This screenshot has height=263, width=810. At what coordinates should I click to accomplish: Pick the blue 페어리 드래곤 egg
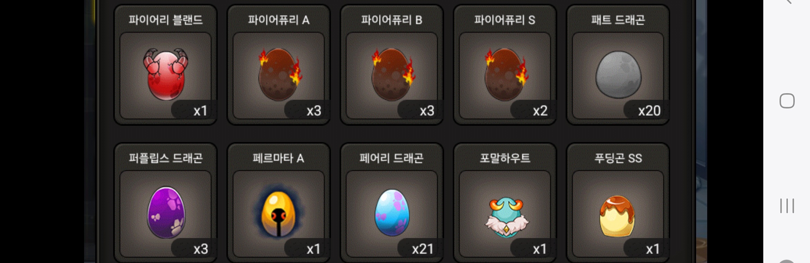pos(392,212)
